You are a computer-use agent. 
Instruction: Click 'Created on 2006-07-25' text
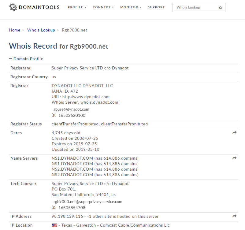tap(75, 139)
